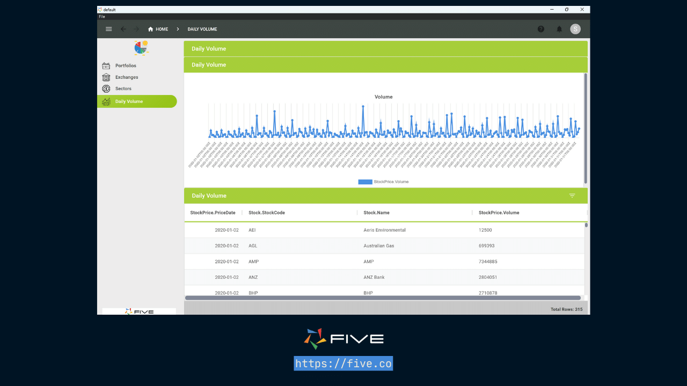Click the HOME breadcrumb text
687x386 pixels.
coord(162,29)
